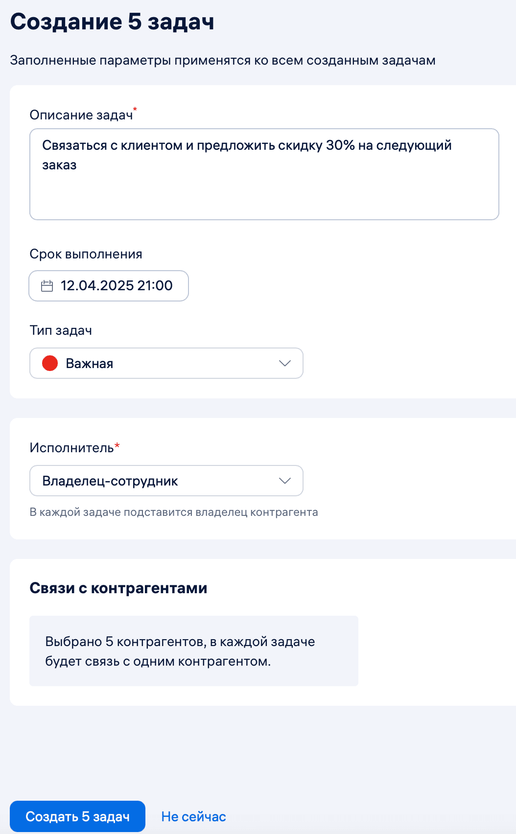Select the text Важная in task type selector

(x=89, y=363)
